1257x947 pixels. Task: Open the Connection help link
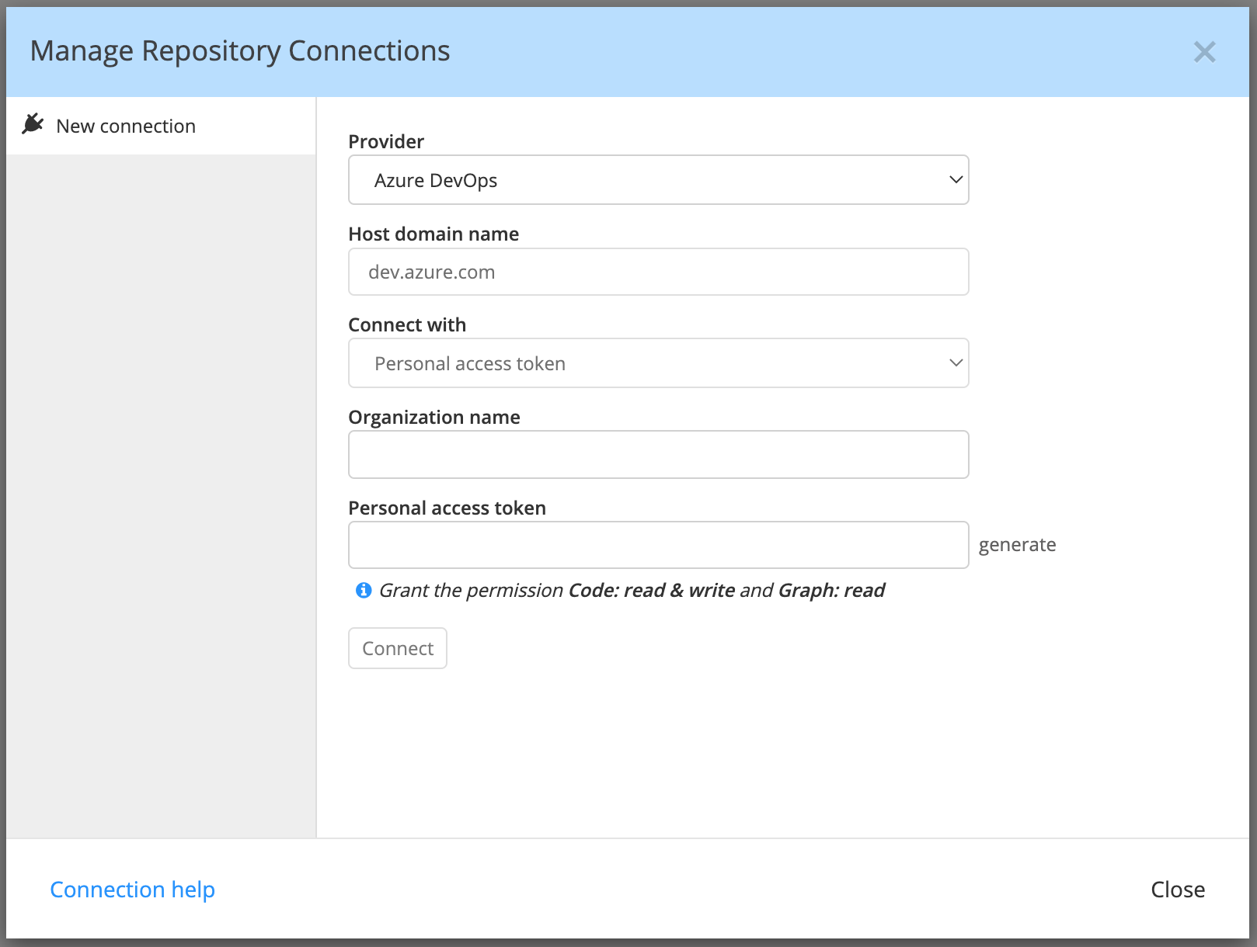pyautogui.click(x=133, y=890)
